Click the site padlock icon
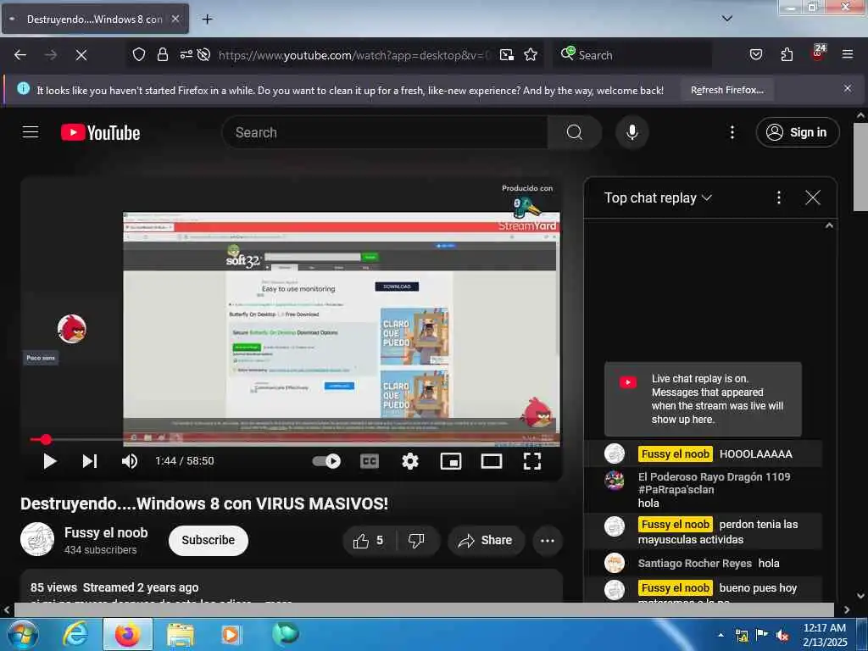 point(162,55)
